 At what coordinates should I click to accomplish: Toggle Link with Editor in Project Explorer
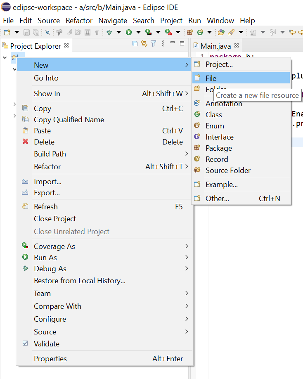[144, 43]
